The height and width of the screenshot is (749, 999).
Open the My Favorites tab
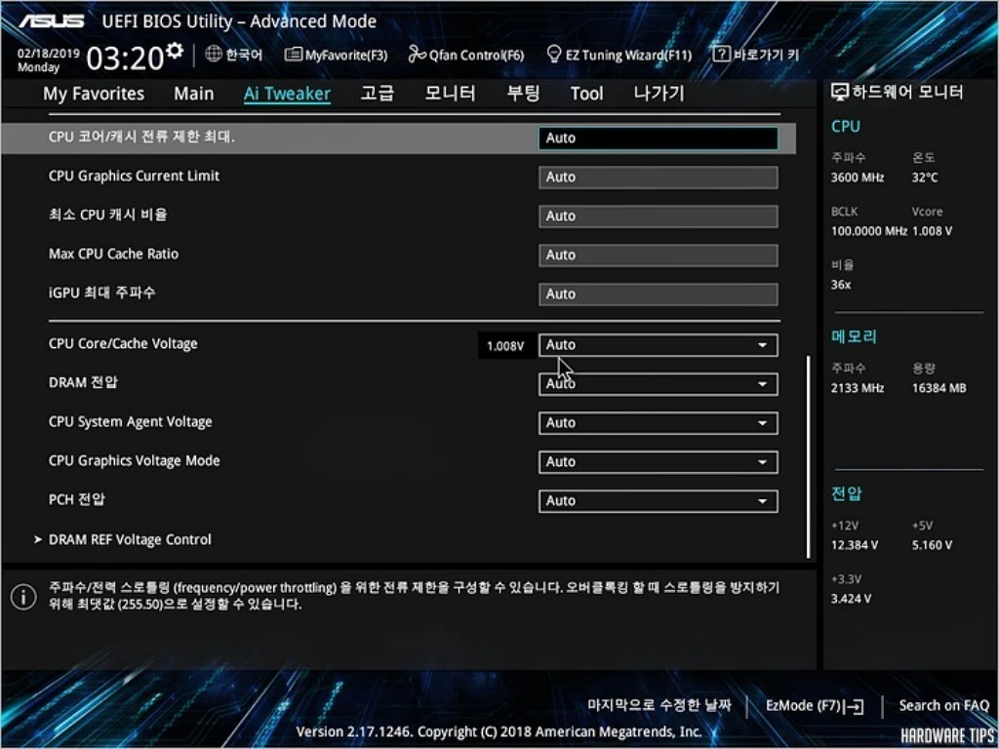point(94,94)
